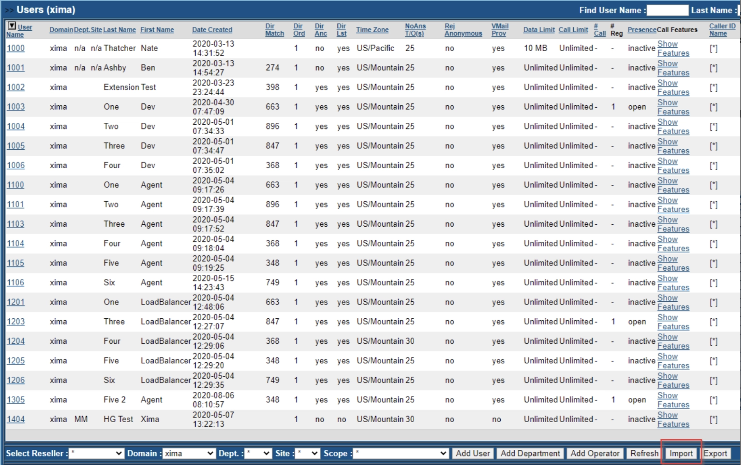The width and height of the screenshot is (741, 465).
Task: Open the Scope dropdown
Action: pyautogui.click(x=400, y=454)
